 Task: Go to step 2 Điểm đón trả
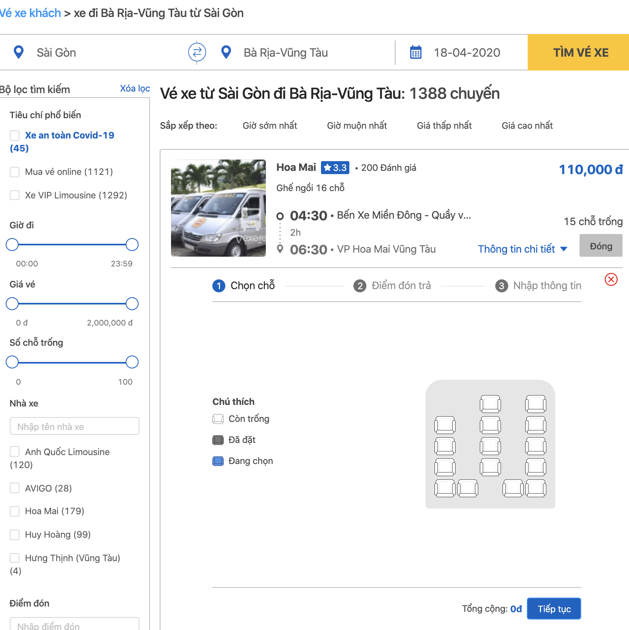pyautogui.click(x=392, y=285)
